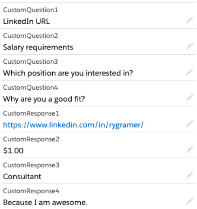
Task: Edit the CustomQuestion1 LinkedIn URL field
Action: coord(189,20)
